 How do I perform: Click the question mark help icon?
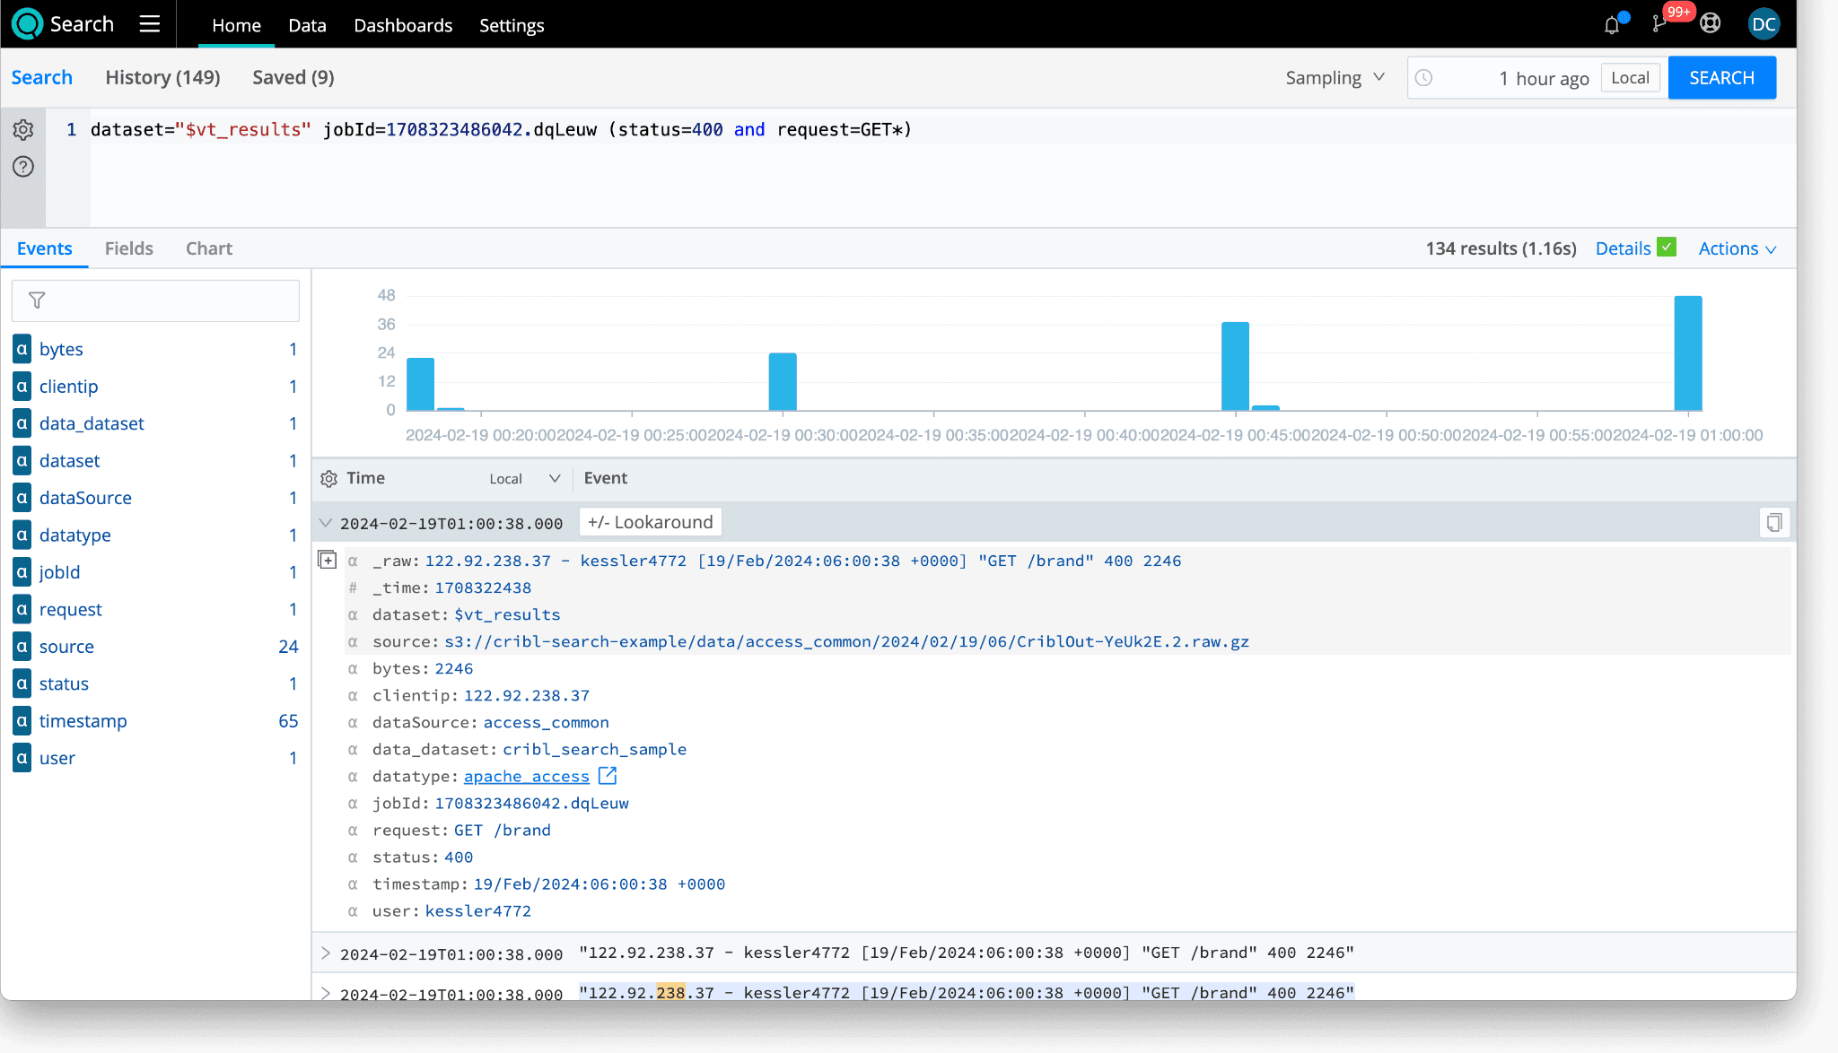23,167
